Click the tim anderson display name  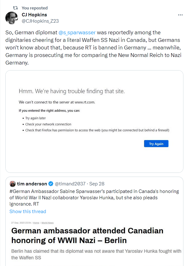[x=32, y=184]
